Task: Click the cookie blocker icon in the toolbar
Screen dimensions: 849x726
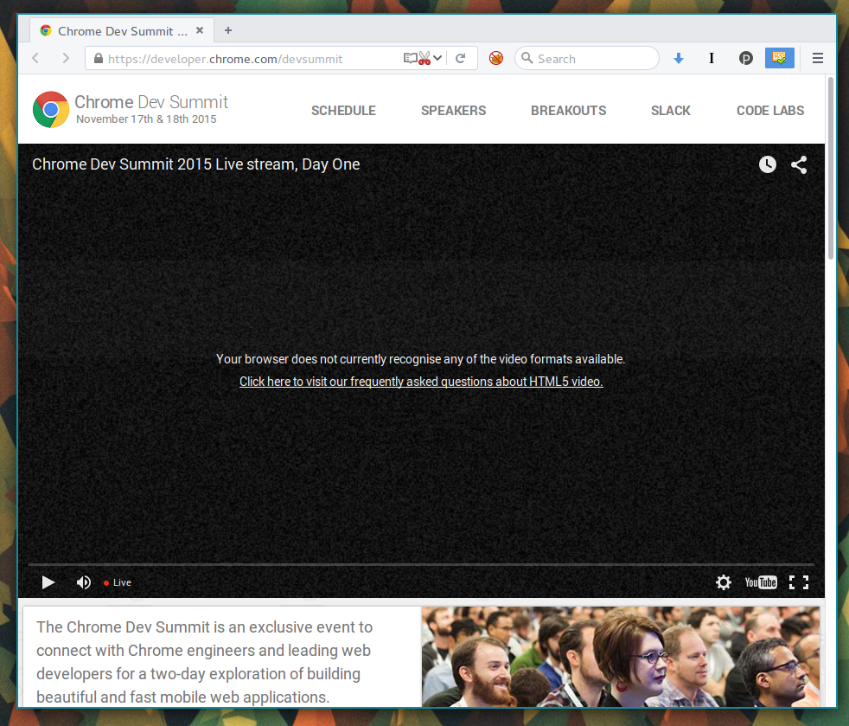Action: point(496,58)
